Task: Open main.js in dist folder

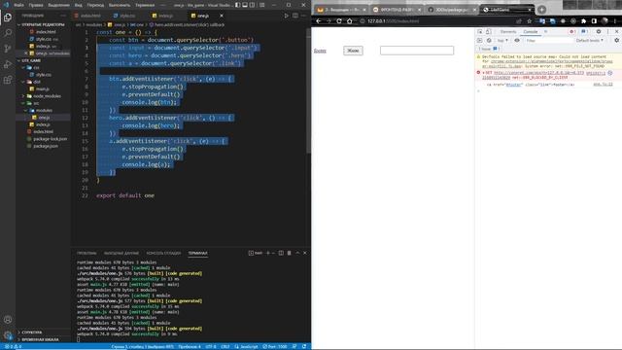Action: point(43,88)
